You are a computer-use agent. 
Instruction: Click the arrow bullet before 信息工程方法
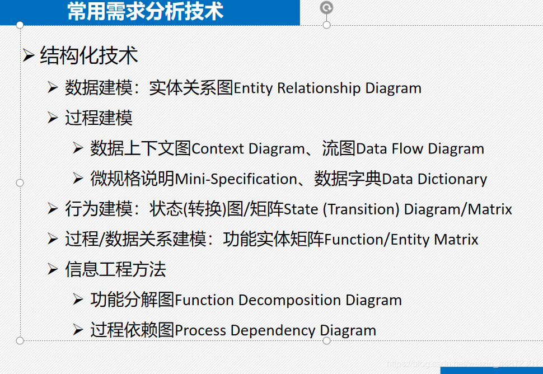click(52, 269)
